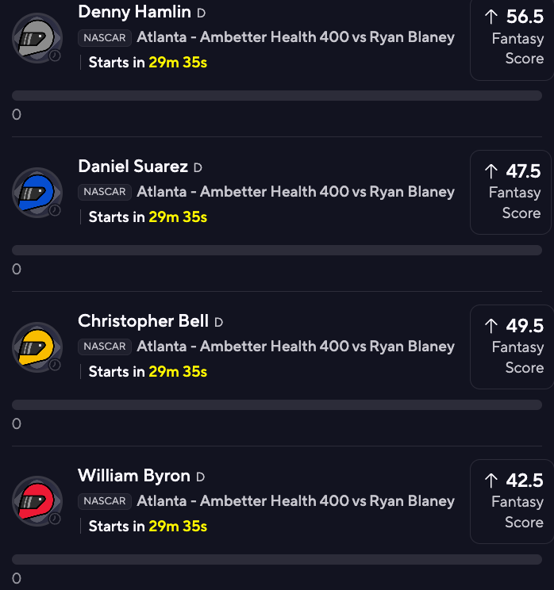
Task: Select the 49.5 Fantasy Score box
Action: (511, 347)
